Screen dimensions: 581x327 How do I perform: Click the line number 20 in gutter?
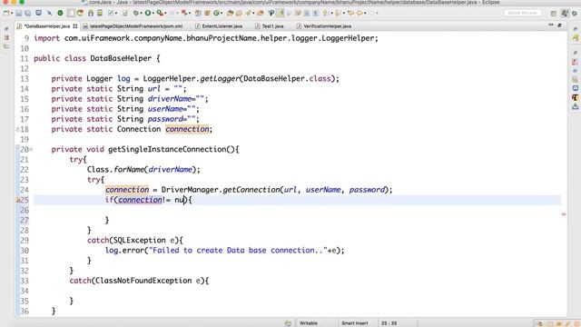click(25, 149)
